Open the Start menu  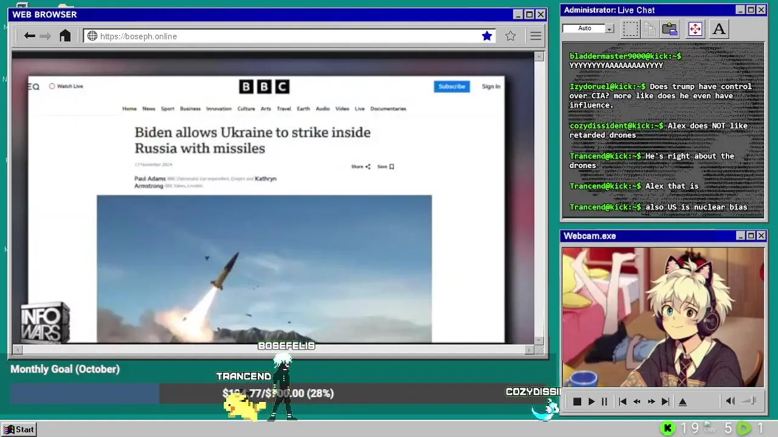point(19,430)
